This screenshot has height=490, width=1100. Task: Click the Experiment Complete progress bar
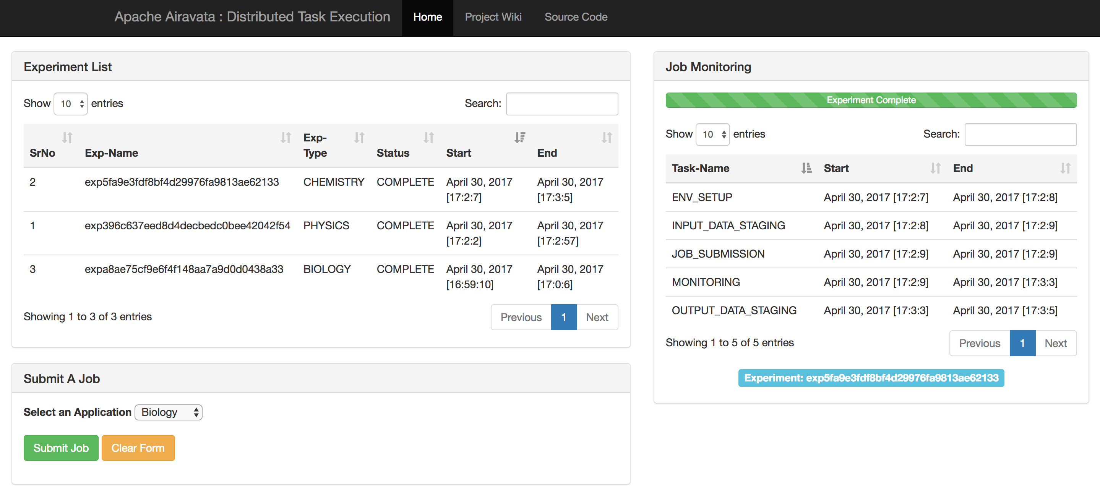[x=871, y=101]
